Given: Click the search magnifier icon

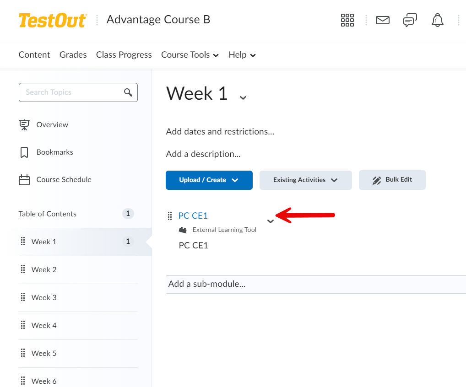Looking at the screenshot, I should [128, 92].
